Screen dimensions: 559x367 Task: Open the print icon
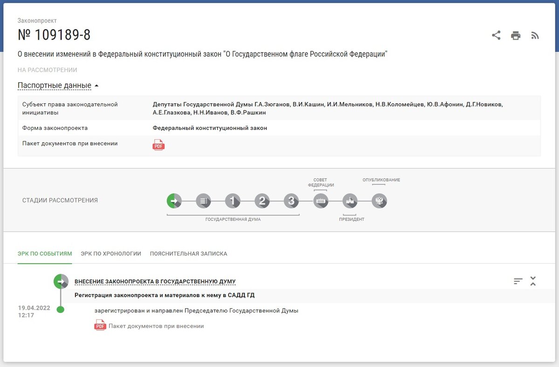tap(515, 34)
